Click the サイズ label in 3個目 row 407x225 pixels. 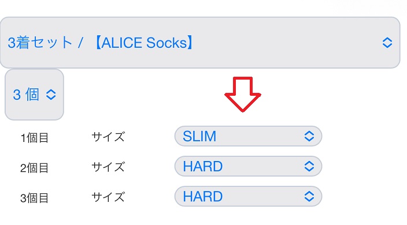click(108, 197)
